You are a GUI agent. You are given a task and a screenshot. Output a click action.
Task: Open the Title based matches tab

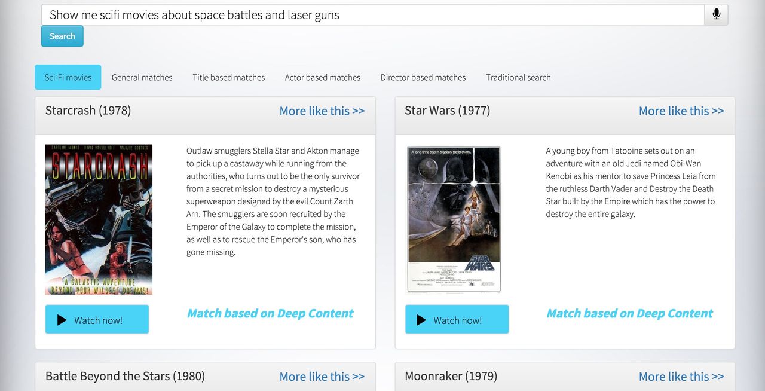click(228, 77)
